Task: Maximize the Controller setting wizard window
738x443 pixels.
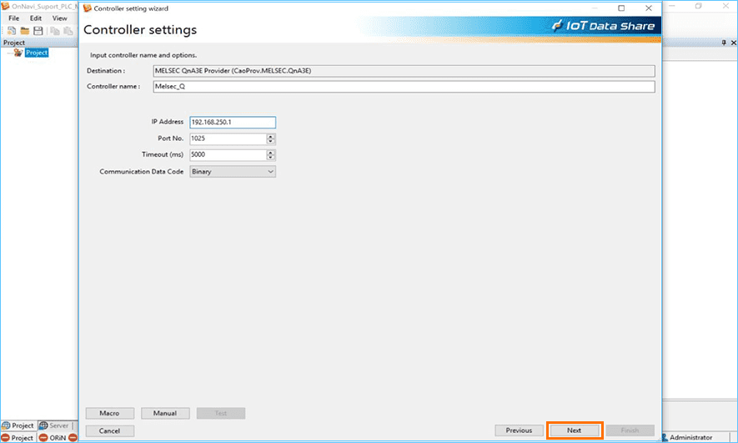Action: point(621,8)
